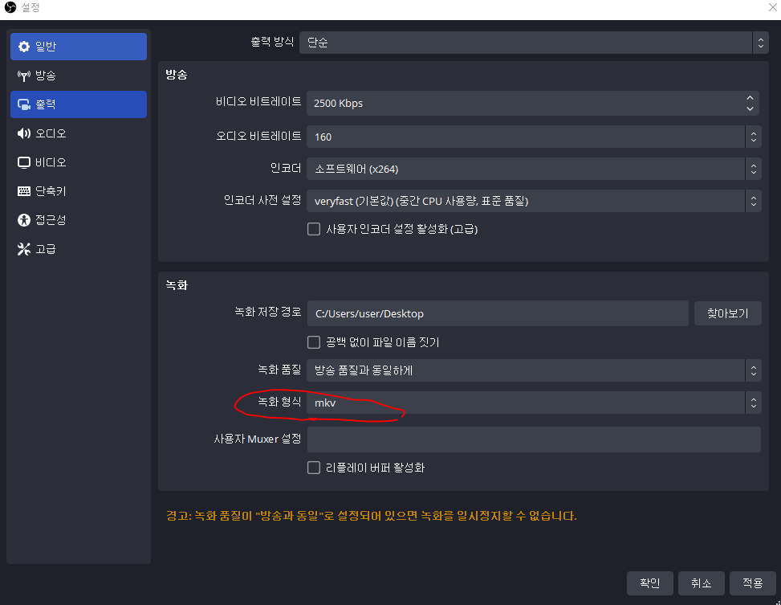Click the gear icon beside 일반

coord(24,47)
